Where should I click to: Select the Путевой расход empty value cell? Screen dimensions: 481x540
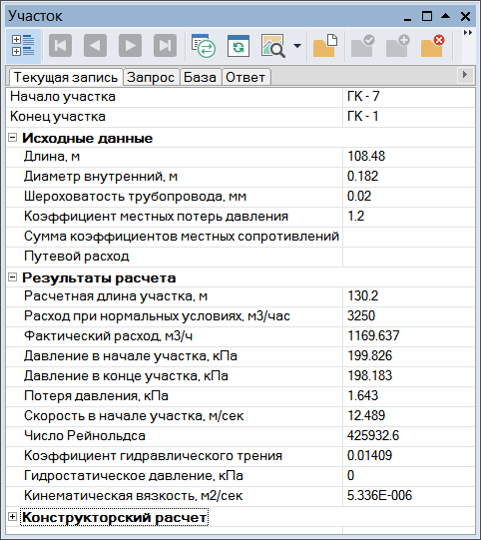click(x=409, y=257)
